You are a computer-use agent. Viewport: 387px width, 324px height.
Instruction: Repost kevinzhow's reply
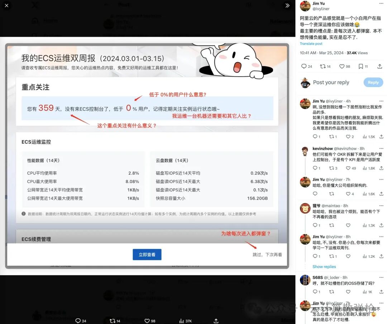click(x=333, y=168)
